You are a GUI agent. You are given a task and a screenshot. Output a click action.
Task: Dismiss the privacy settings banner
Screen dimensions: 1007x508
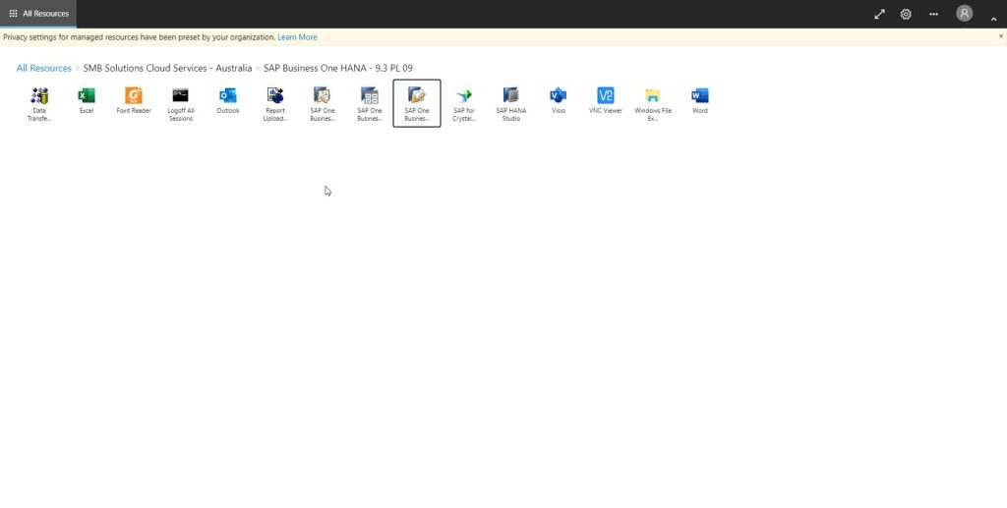[x=1000, y=36]
